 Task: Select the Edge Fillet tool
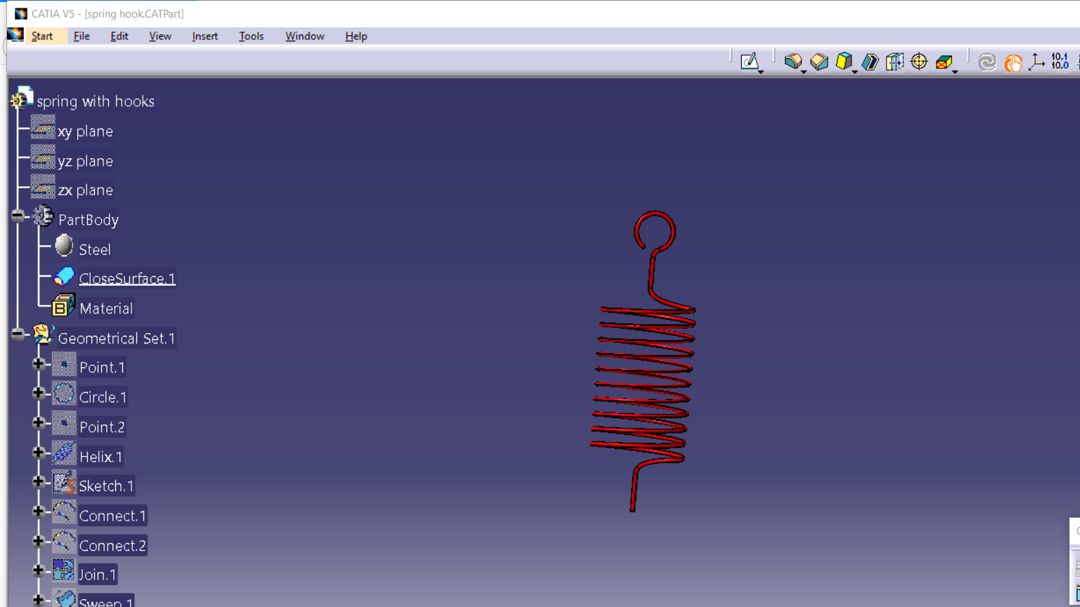(792, 61)
